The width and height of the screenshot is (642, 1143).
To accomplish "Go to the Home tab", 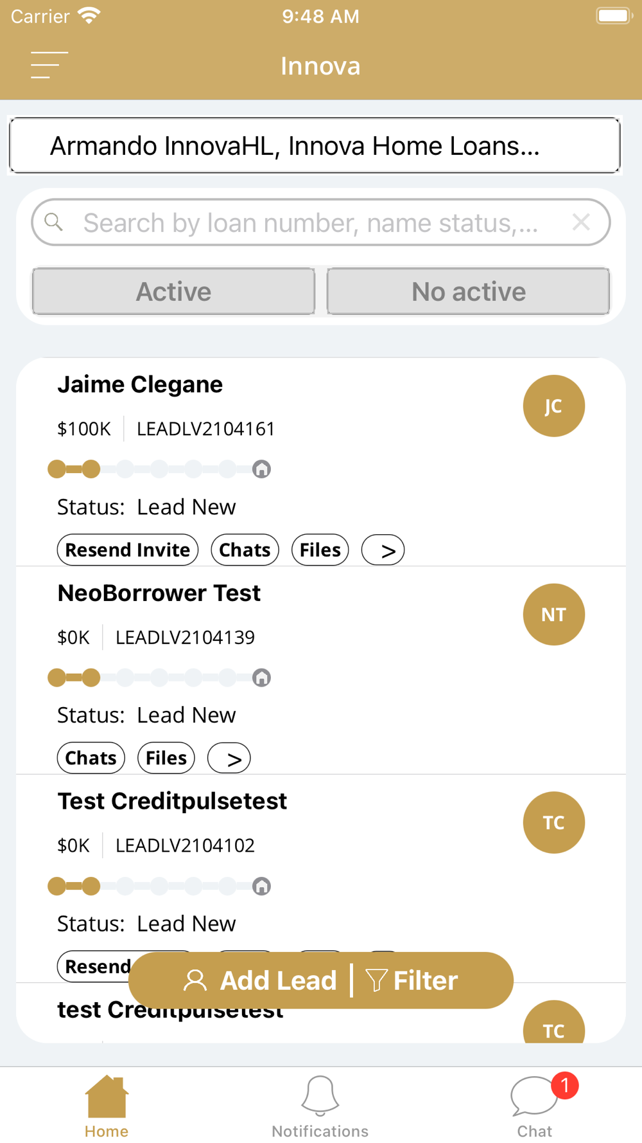I will point(107,1107).
